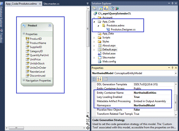Viewport: 179px width, 131px height.
Task: Toggle the Nest Related Files icon
Action: pyautogui.click(x=106, y=9)
